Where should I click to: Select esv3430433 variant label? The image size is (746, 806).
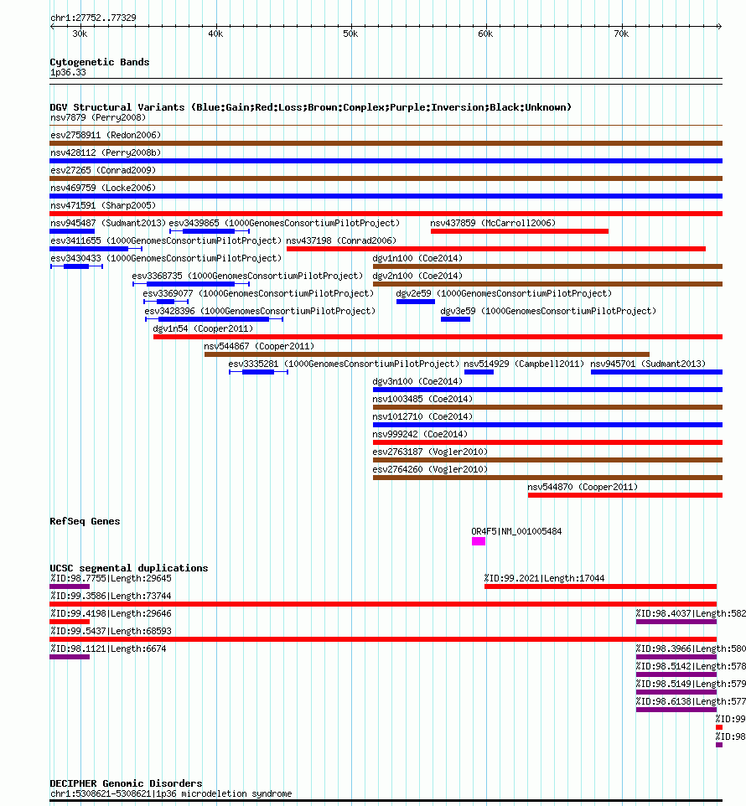(166, 258)
